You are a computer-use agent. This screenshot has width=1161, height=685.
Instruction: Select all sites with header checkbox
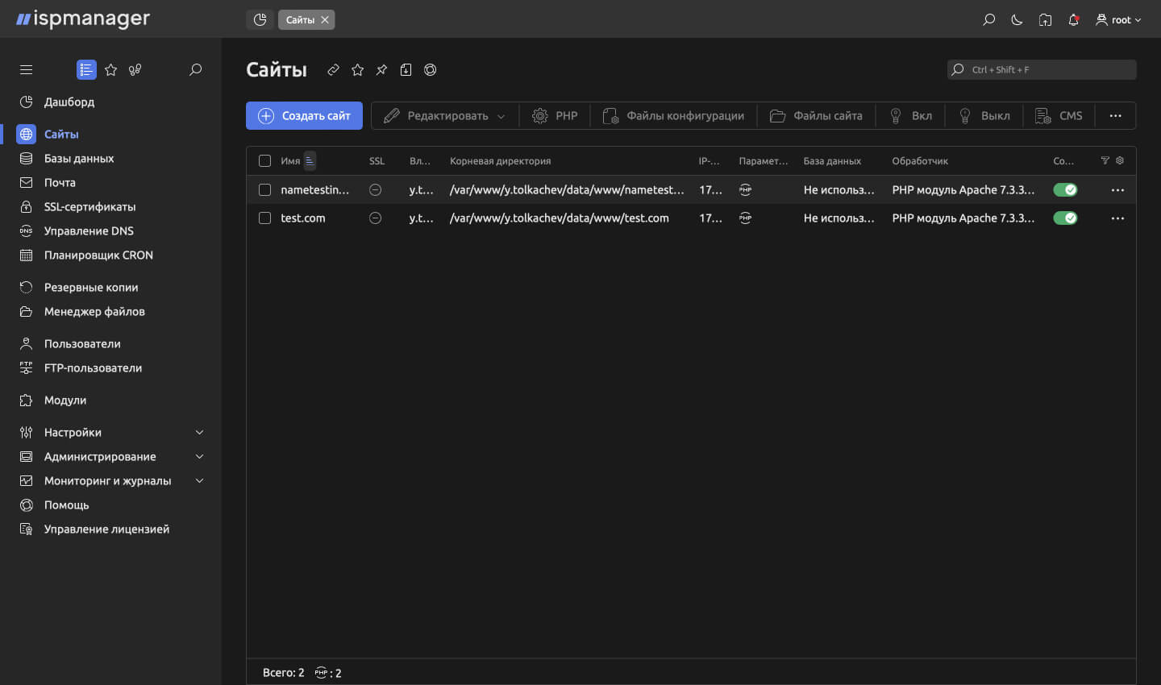pyautogui.click(x=264, y=160)
